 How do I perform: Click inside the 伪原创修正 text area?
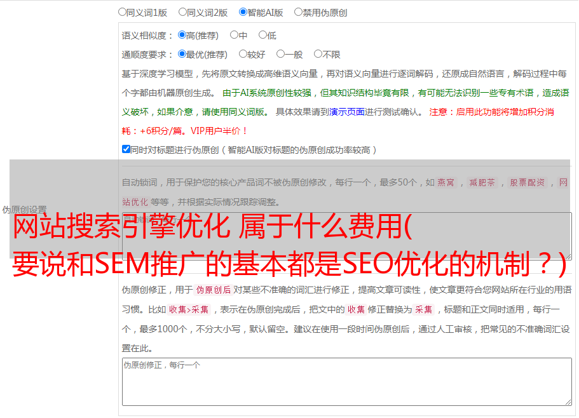click(x=347, y=382)
